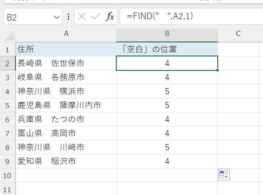Cancel the formula entry with the X icon

coord(82,16)
